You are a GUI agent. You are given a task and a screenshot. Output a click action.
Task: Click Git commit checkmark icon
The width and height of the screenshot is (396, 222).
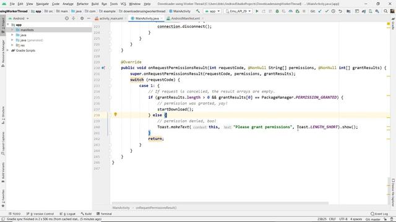(327, 11)
